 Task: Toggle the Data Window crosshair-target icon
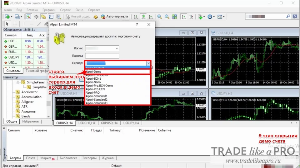(x=36, y=16)
